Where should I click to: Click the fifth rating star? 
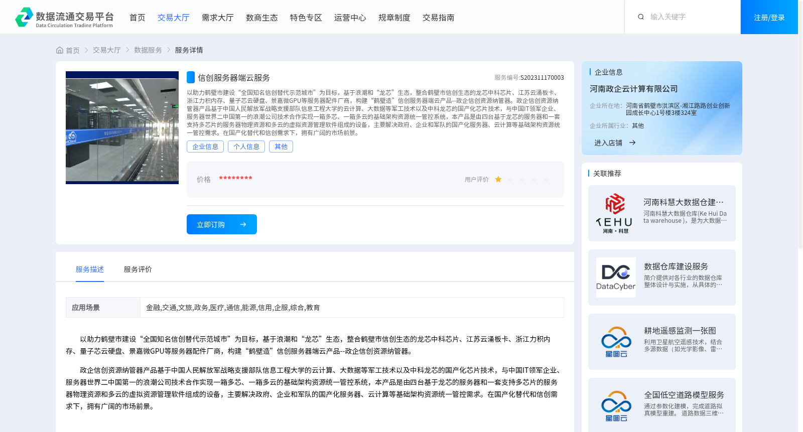[547, 180]
